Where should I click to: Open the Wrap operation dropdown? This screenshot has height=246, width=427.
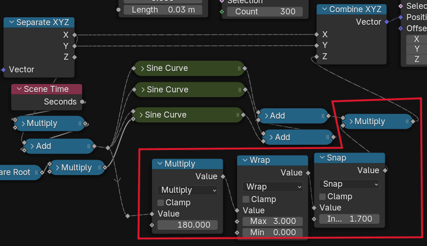[273, 187]
